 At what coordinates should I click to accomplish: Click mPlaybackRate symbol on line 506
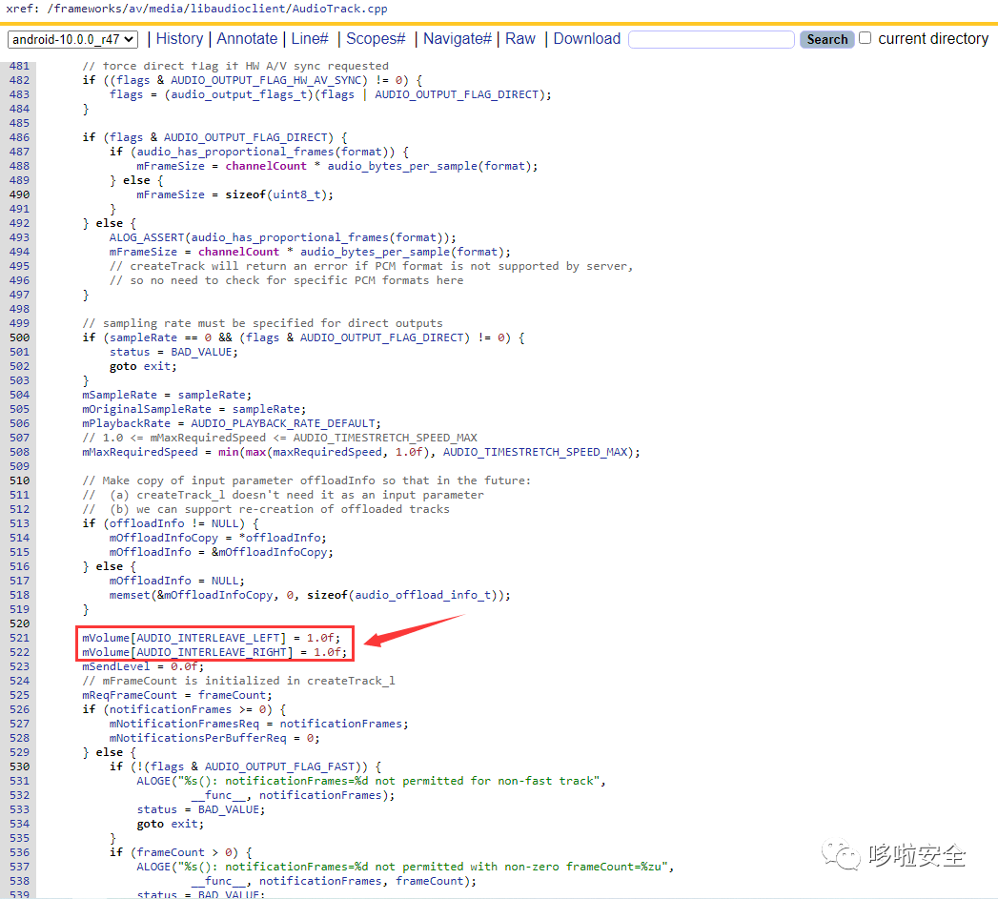click(126, 423)
